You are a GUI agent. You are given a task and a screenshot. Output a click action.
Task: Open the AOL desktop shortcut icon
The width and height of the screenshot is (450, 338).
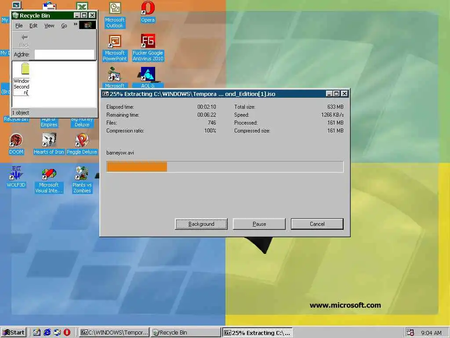click(x=148, y=74)
